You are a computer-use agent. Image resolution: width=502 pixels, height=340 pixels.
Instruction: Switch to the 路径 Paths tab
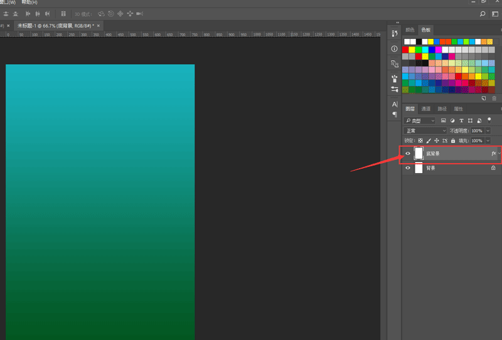pyautogui.click(x=442, y=109)
